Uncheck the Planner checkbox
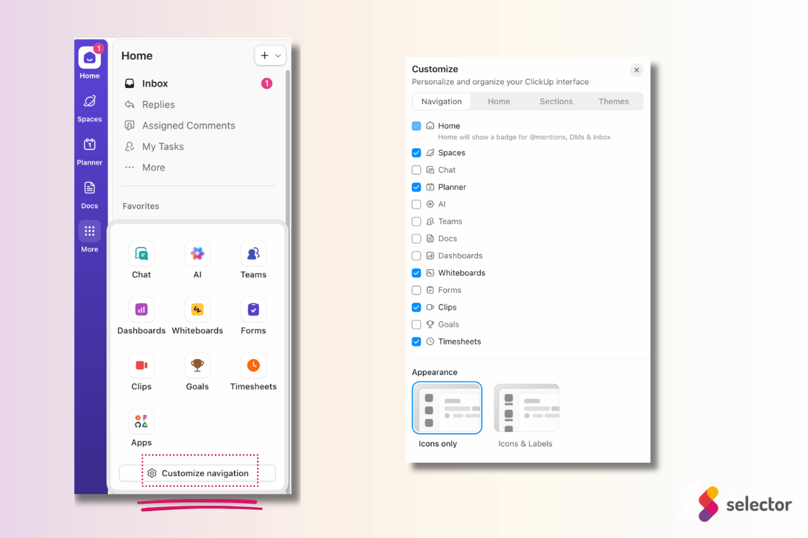808x538 pixels. pyautogui.click(x=416, y=187)
